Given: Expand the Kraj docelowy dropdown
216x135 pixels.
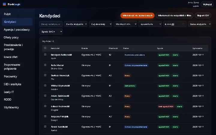Looking at the screenshot, I should click(x=100, y=24).
